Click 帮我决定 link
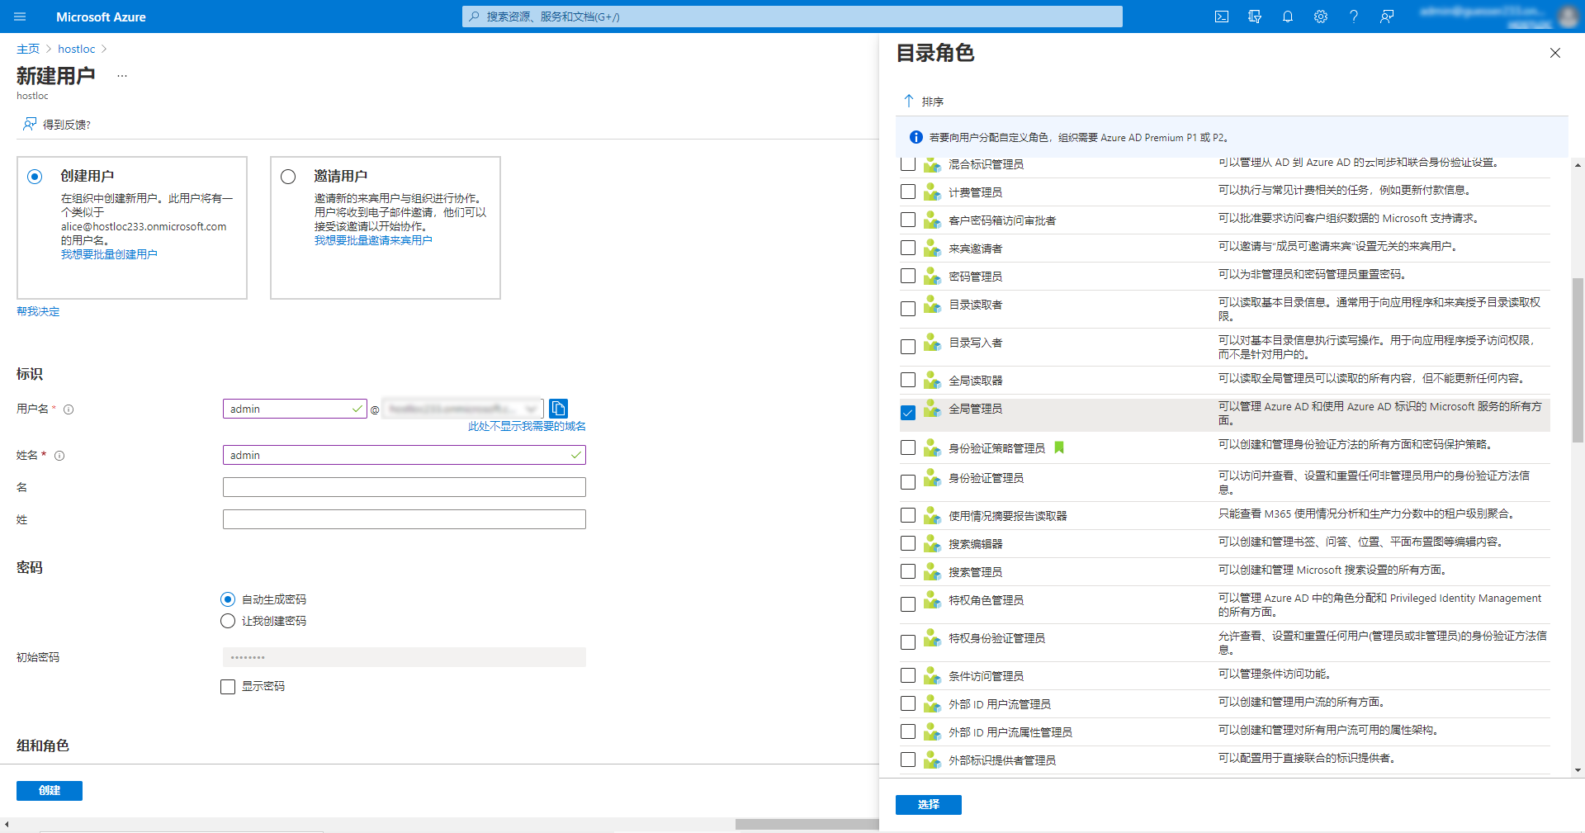1585x833 pixels. (x=38, y=311)
